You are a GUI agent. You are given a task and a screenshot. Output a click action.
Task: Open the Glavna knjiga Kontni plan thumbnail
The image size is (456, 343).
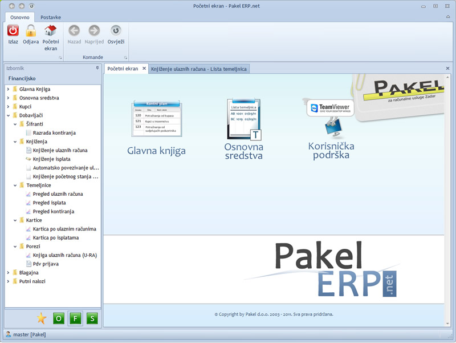[x=157, y=119]
